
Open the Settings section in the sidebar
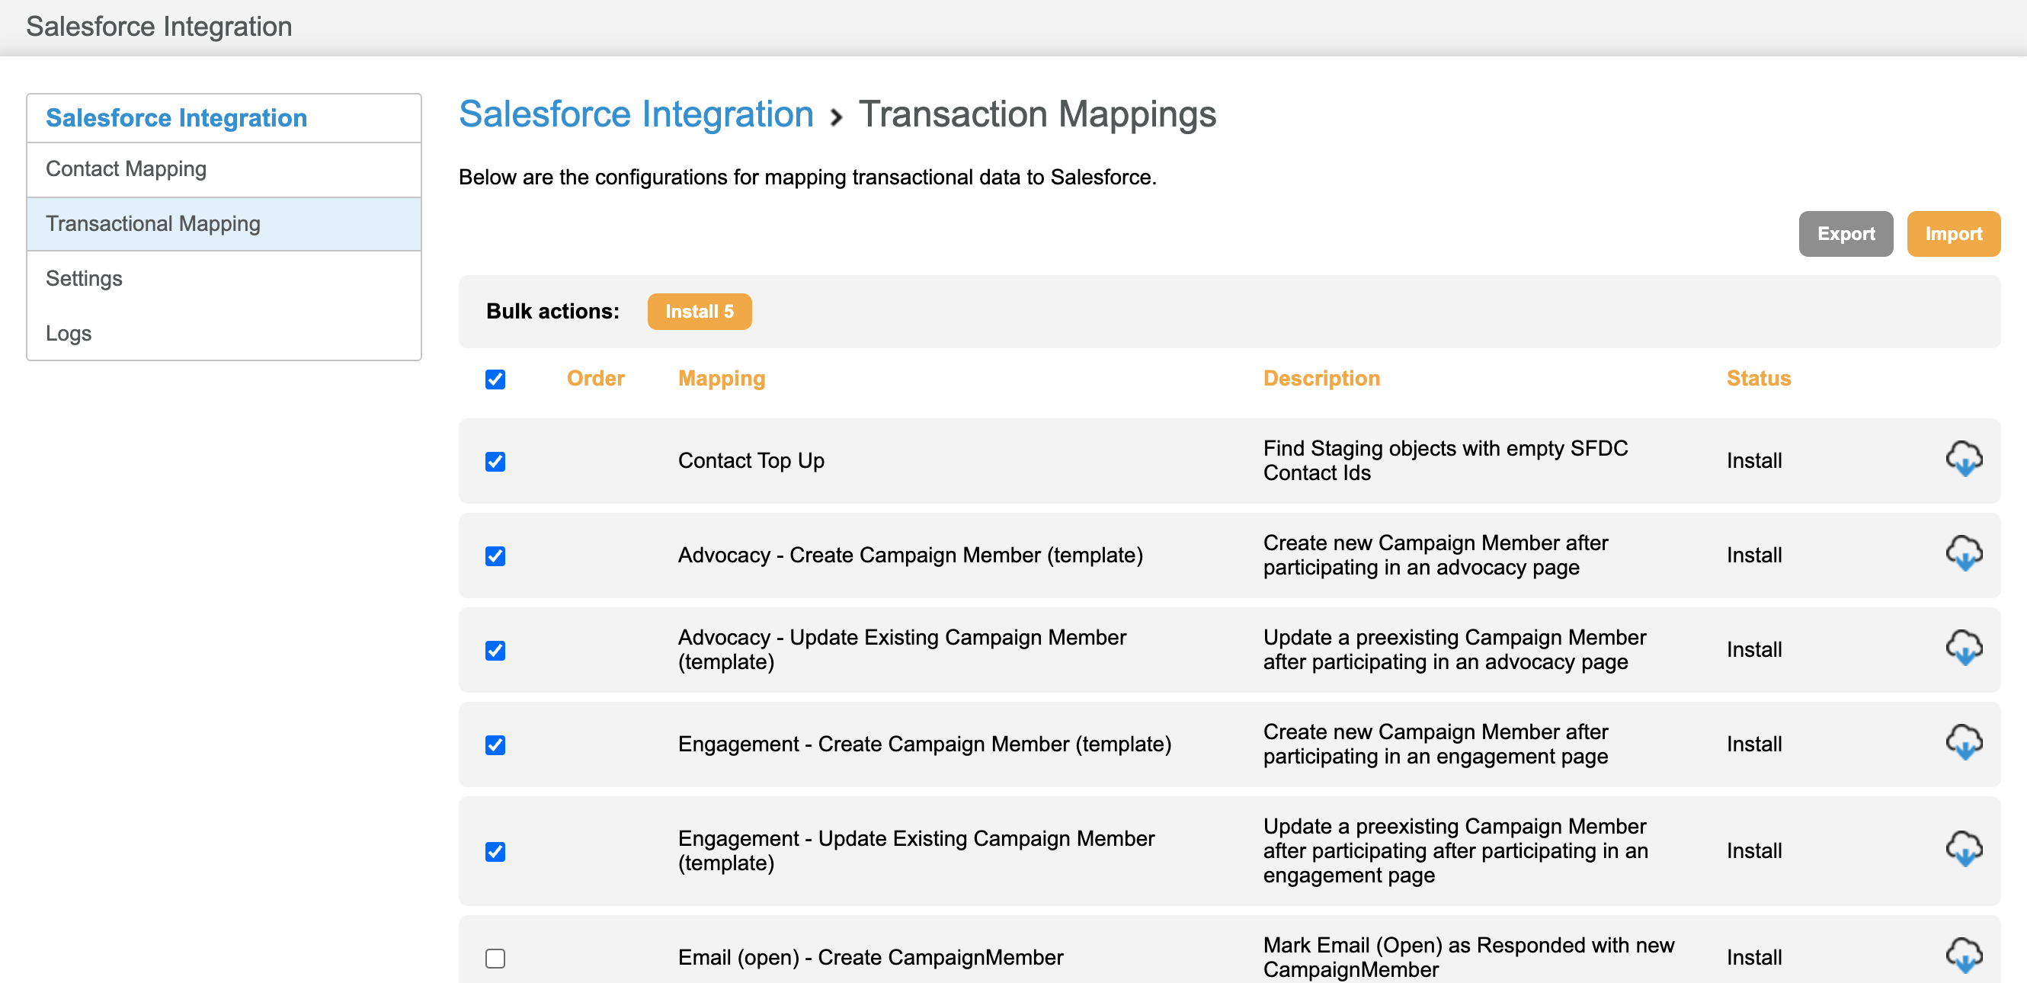[x=84, y=278]
